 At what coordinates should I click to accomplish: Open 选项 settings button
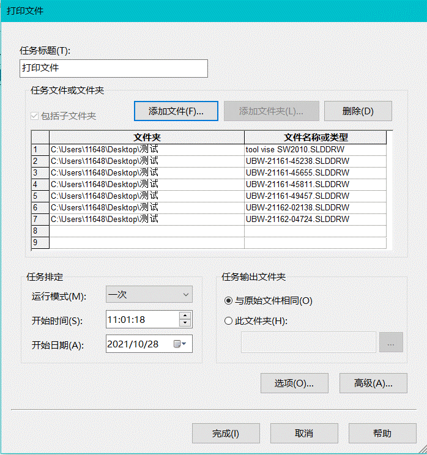[294, 383]
